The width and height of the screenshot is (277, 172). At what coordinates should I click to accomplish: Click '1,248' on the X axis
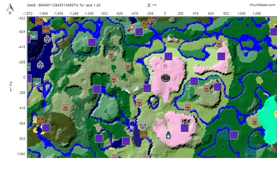pos(257,13)
